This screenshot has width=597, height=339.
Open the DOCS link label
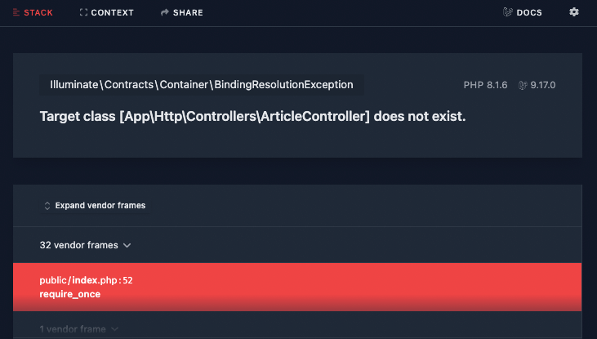(x=529, y=12)
